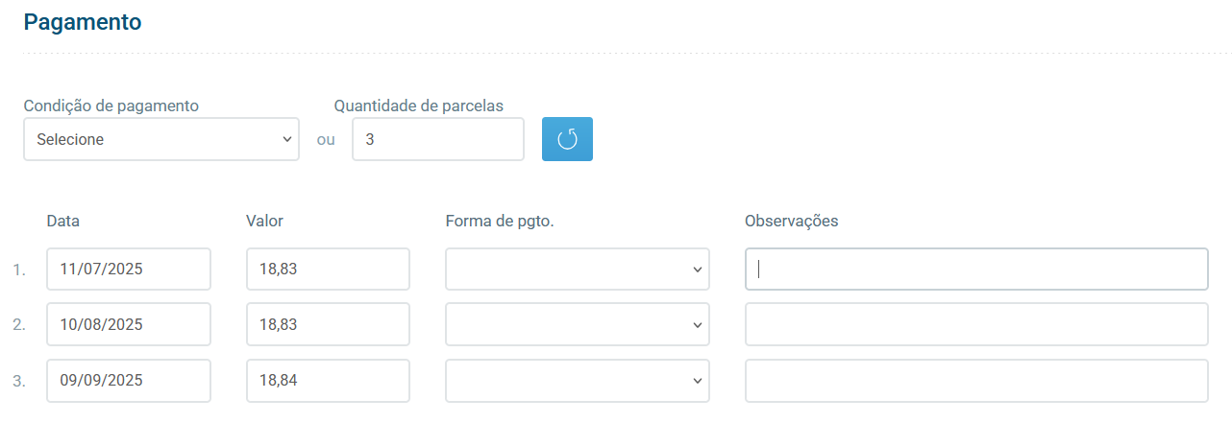Viewport: 1232px width, 423px height.
Task: Click the blue recalculate installments refresh icon
Action: point(567,139)
